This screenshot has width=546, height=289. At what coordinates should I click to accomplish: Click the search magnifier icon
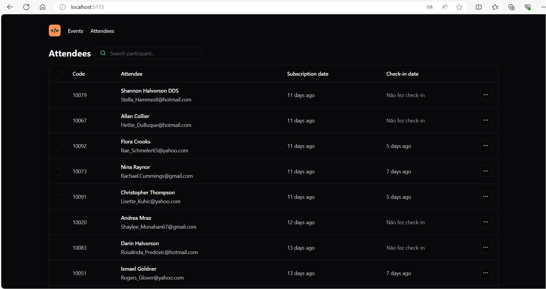tap(103, 53)
